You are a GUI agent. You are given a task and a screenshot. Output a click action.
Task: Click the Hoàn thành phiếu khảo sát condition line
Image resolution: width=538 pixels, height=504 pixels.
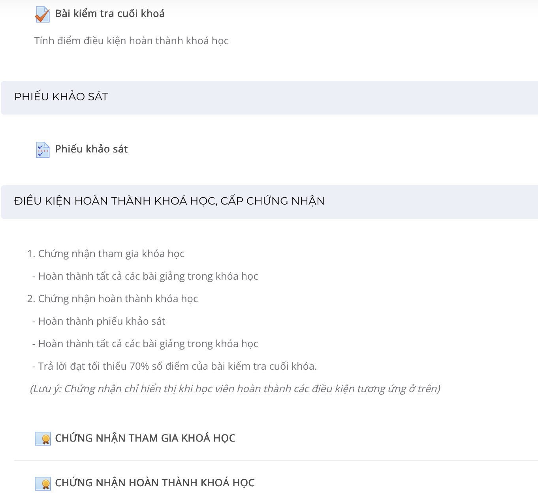coord(98,321)
